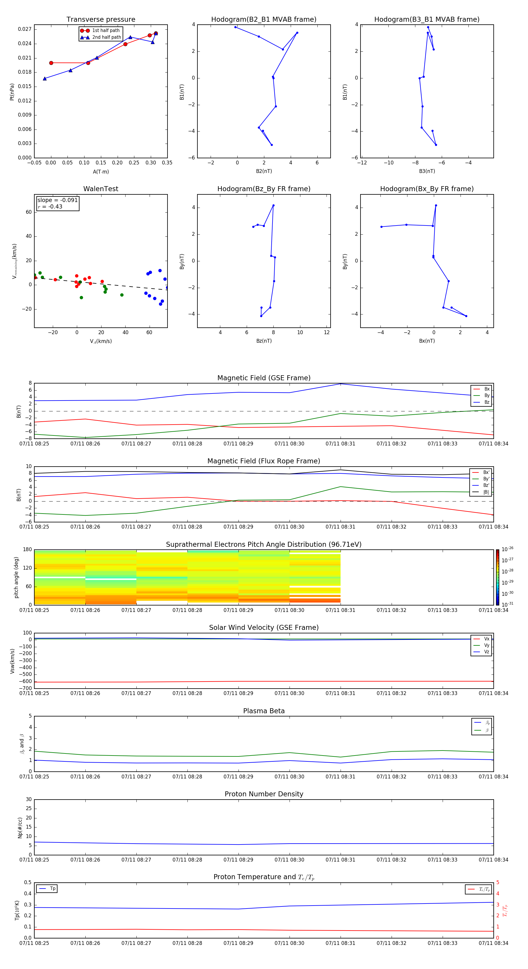528x969 pixels.
Task: Click the Suprathermal Electrons Pitch Angle Distribution title
Action: tap(263, 544)
